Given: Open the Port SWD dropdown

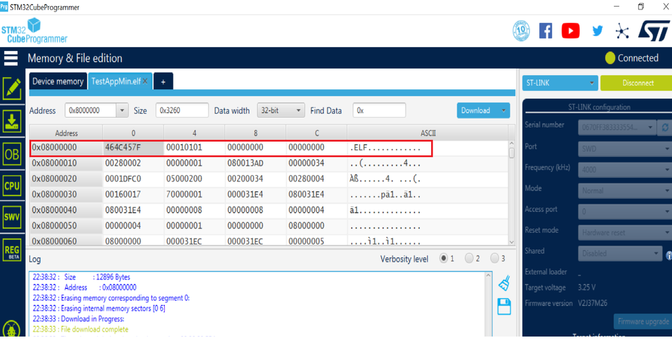Looking at the screenshot, I should 626,148.
